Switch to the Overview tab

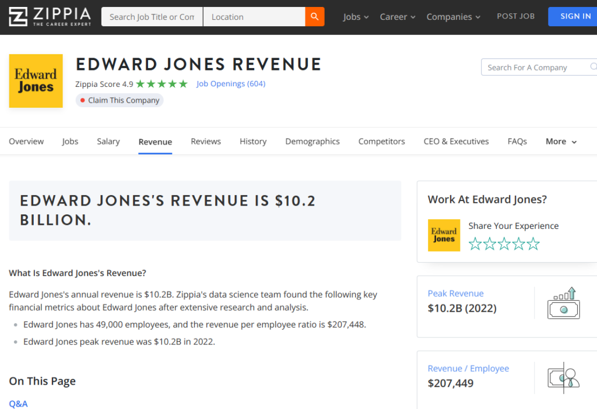(26, 142)
